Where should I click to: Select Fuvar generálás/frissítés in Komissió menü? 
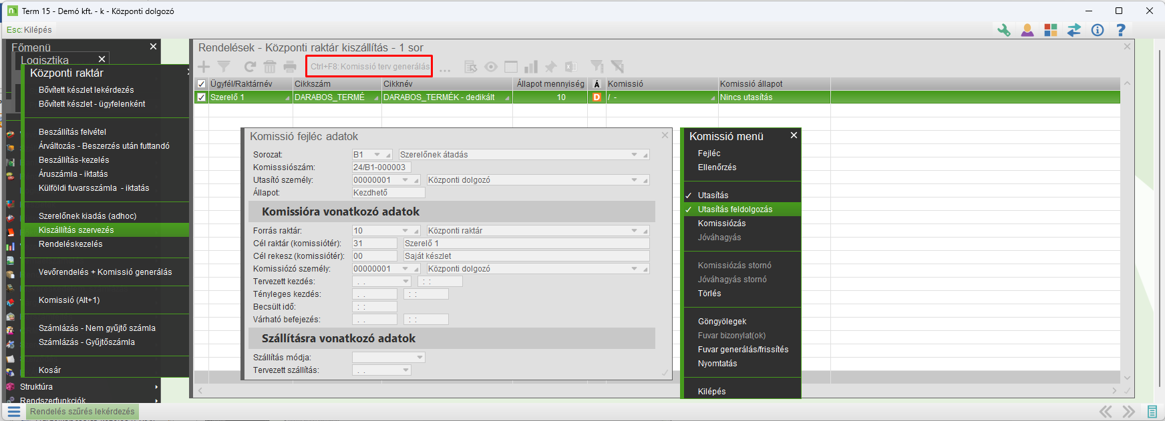pos(743,350)
